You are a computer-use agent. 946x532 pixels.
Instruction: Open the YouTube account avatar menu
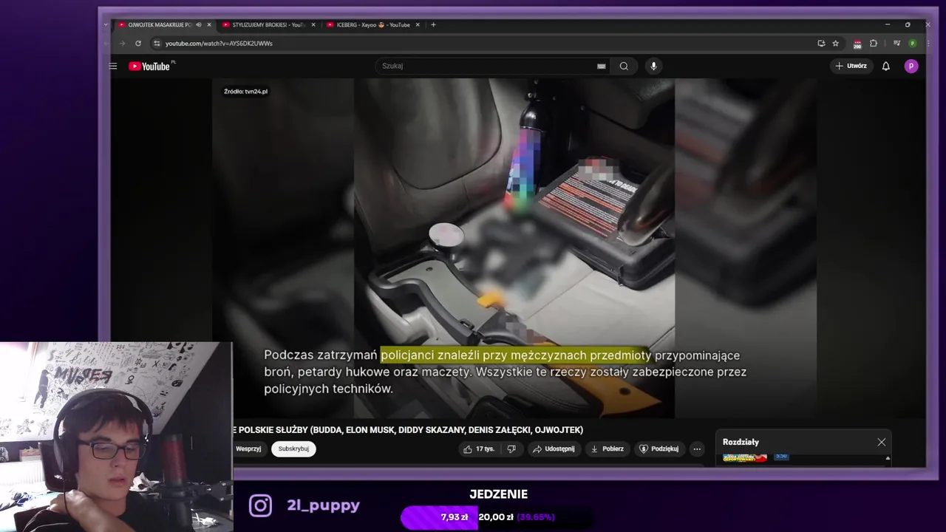click(911, 66)
